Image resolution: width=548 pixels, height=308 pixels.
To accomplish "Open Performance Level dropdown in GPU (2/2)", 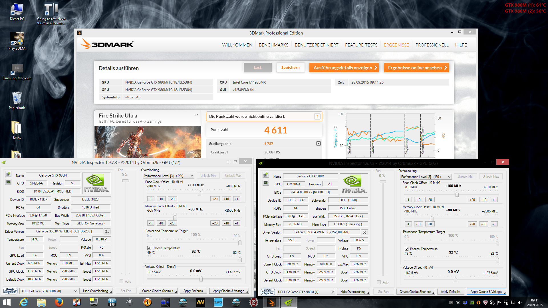I will tap(426, 177).
